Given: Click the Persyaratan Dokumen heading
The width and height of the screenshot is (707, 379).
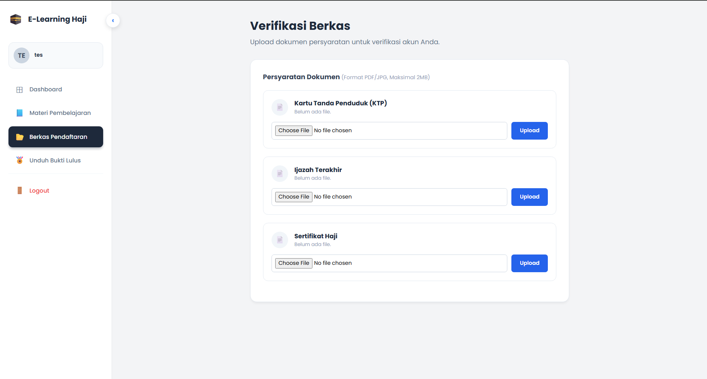Looking at the screenshot, I should click(301, 77).
